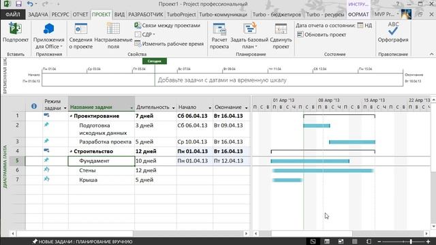Open the Начало column filter dropdown
The width and height of the screenshot is (436, 245).
click(x=210, y=108)
